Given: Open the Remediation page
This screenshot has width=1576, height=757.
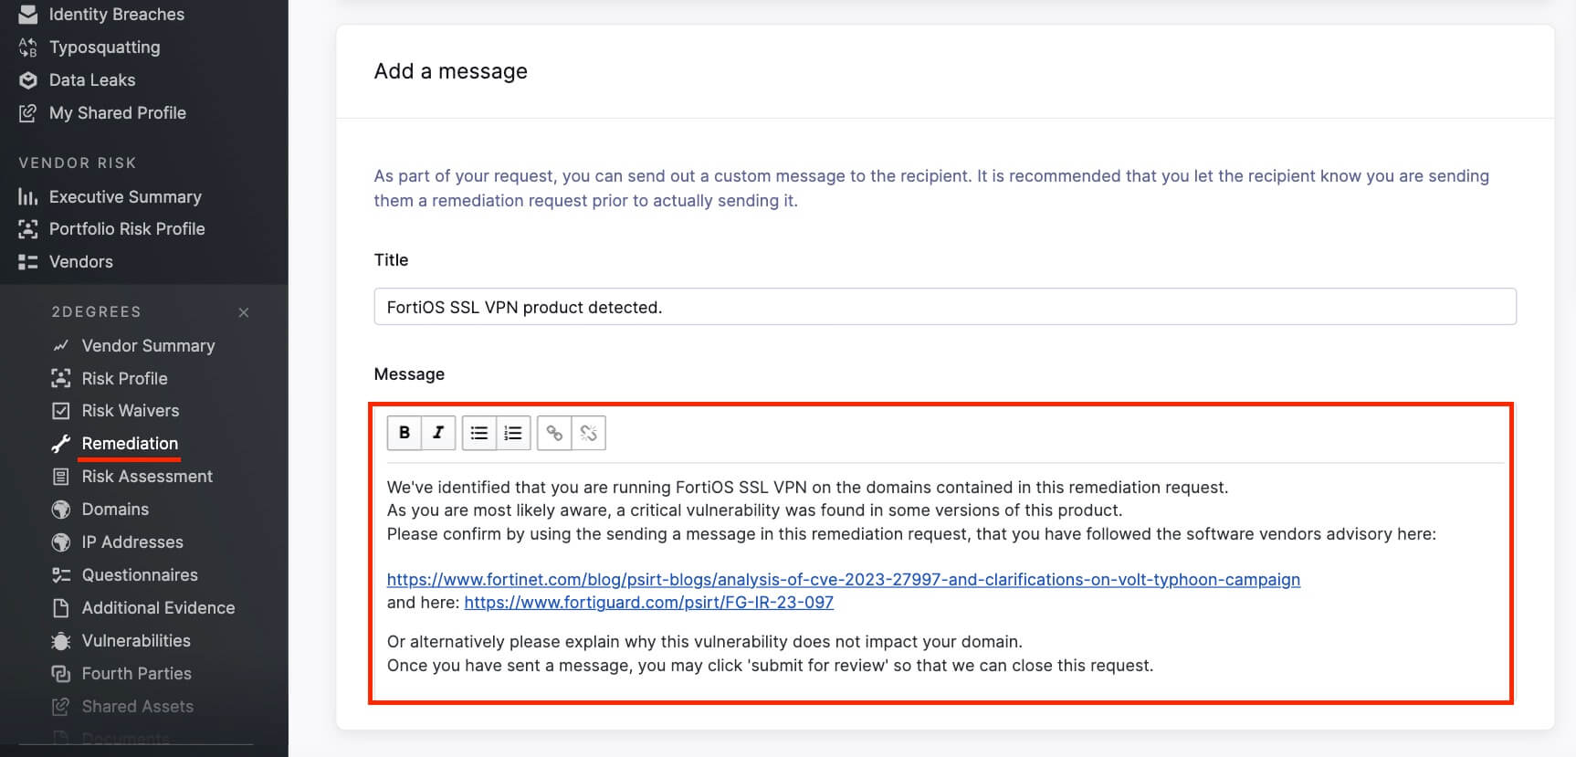Looking at the screenshot, I should click(130, 444).
